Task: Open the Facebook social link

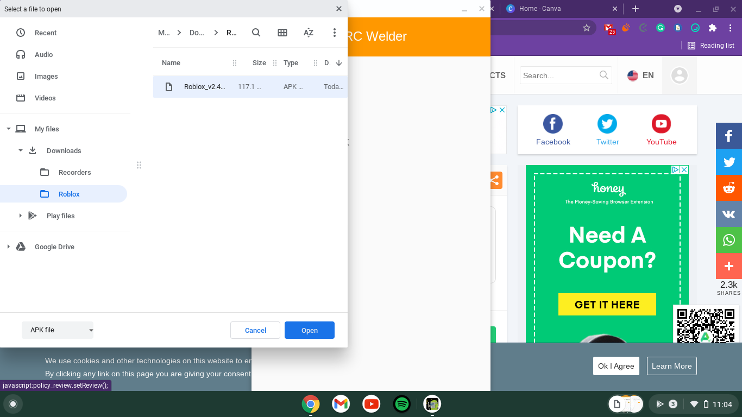Action: click(553, 130)
